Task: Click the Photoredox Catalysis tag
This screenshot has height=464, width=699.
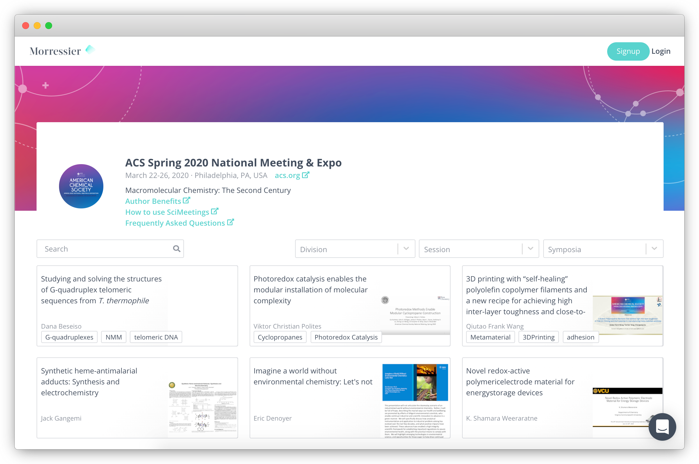Action: click(x=346, y=337)
